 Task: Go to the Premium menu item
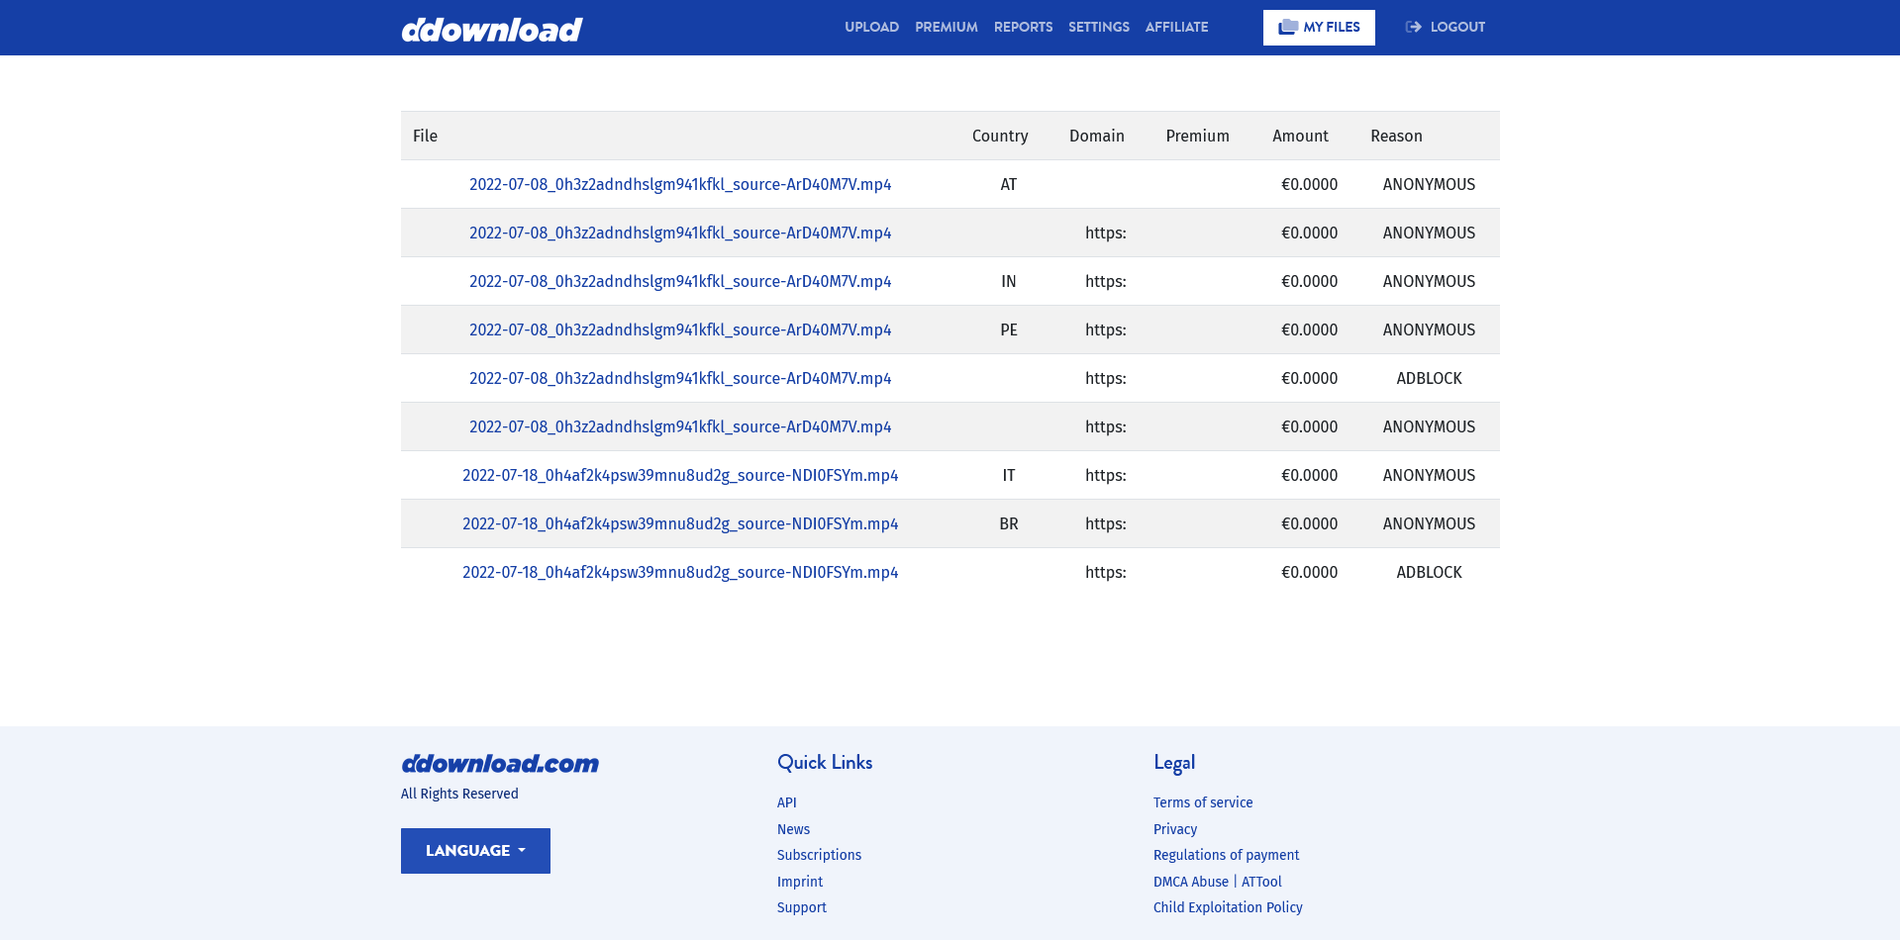(946, 27)
